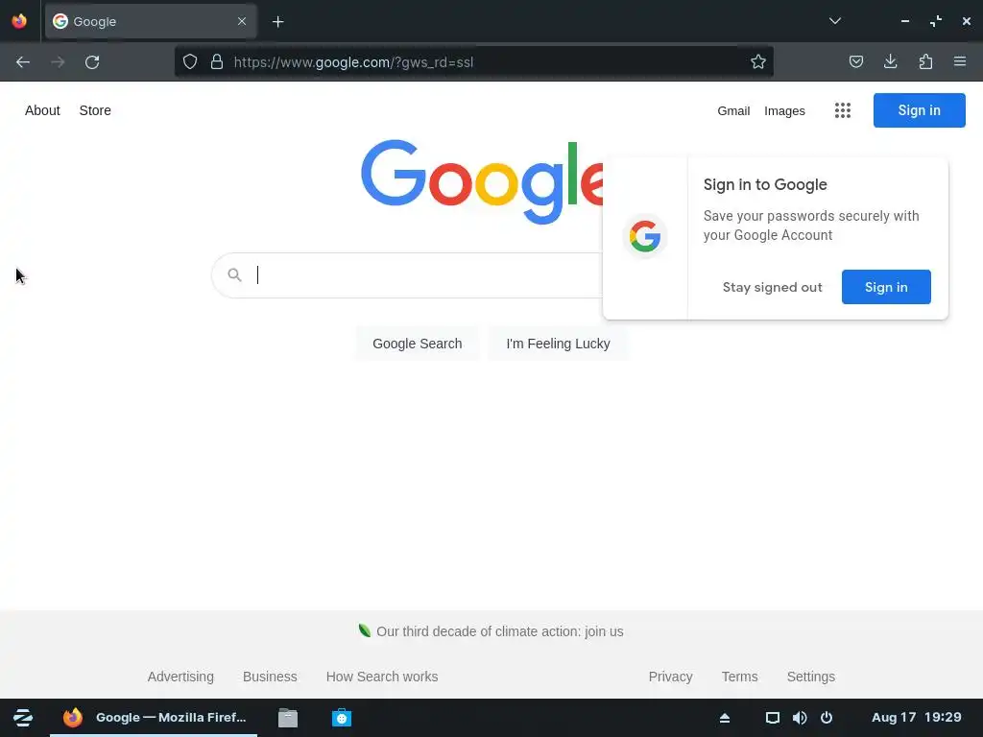Open the Settings footer menu

click(x=810, y=677)
